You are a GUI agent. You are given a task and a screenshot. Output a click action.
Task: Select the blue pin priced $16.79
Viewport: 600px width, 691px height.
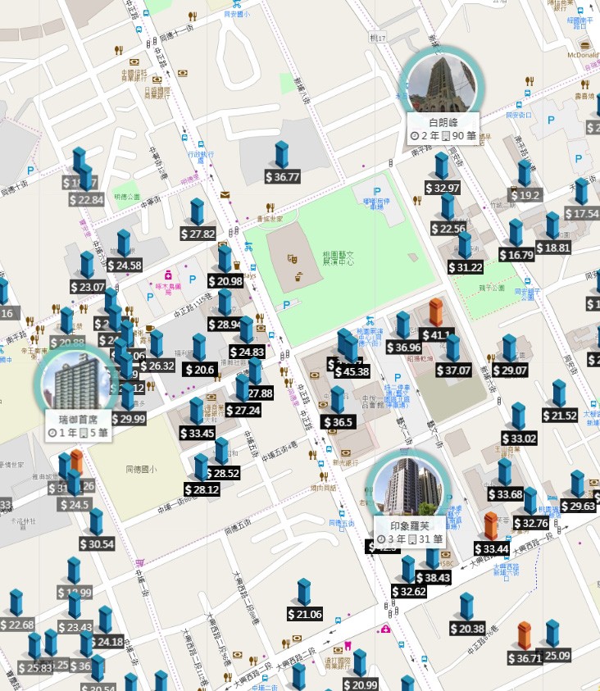[516, 233]
